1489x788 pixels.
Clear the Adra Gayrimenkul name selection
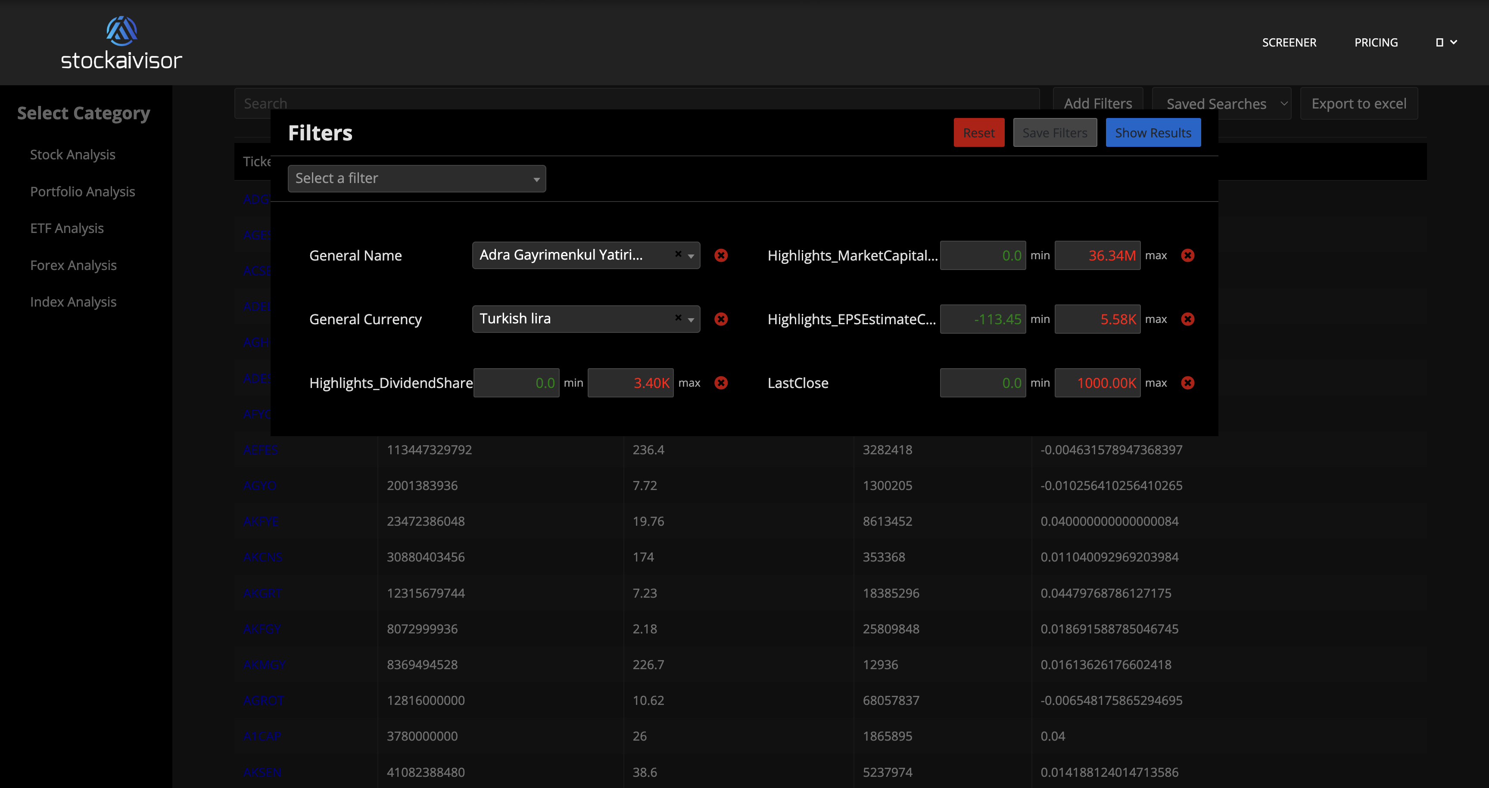pyautogui.click(x=678, y=254)
